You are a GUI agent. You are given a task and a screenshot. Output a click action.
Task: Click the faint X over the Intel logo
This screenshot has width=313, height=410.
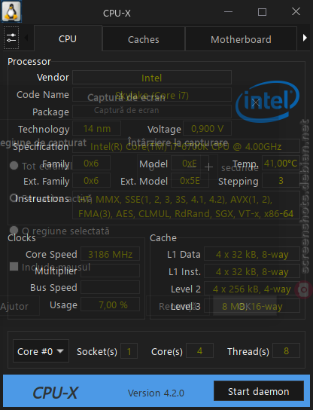pyautogui.click(x=256, y=102)
